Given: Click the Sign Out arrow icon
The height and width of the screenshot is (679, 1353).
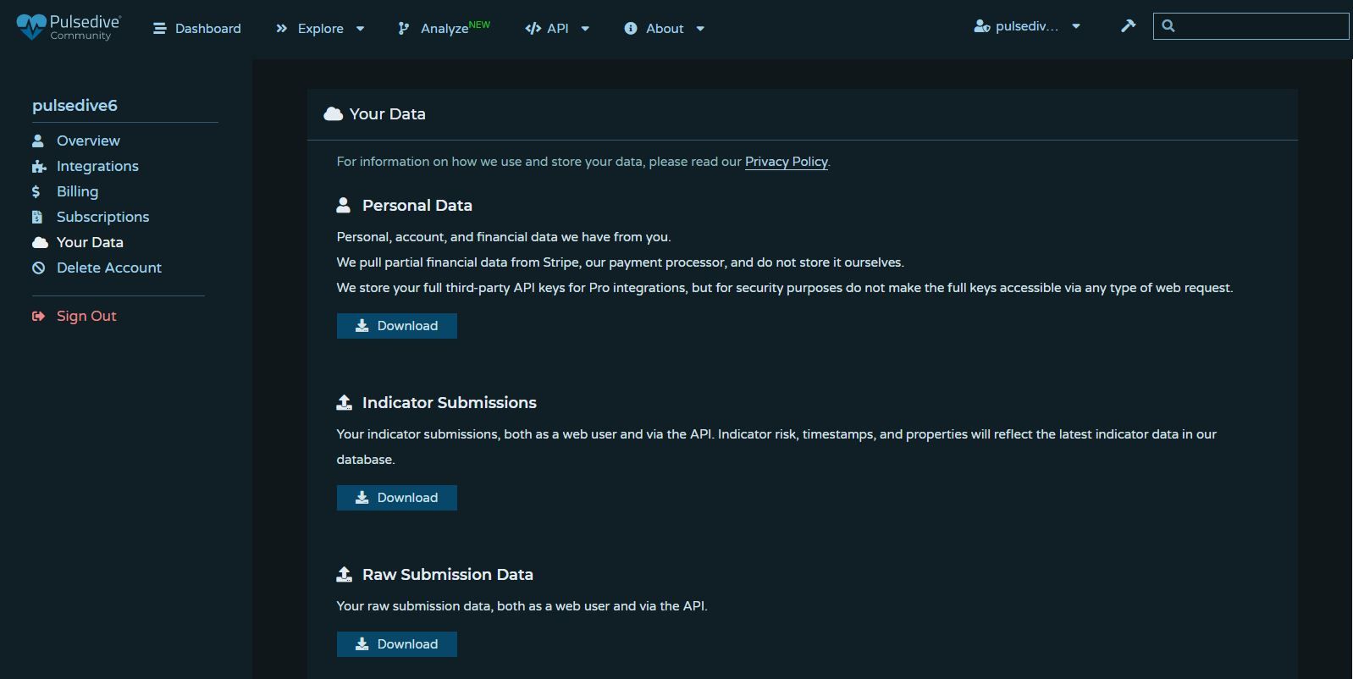Looking at the screenshot, I should pos(38,316).
